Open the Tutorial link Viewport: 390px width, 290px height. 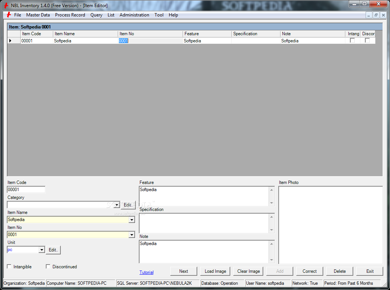pos(147,272)
